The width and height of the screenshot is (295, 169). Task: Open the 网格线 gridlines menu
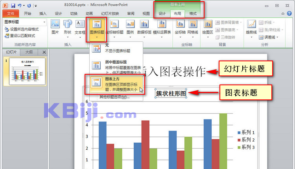tap(193, 29)
